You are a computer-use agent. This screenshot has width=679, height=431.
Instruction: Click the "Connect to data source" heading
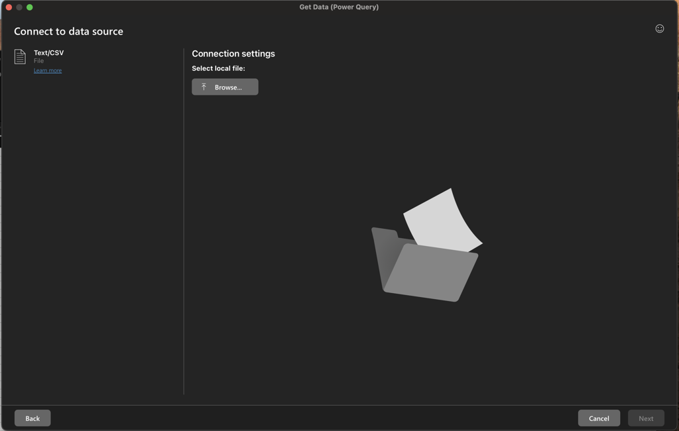tap(68, 31)
